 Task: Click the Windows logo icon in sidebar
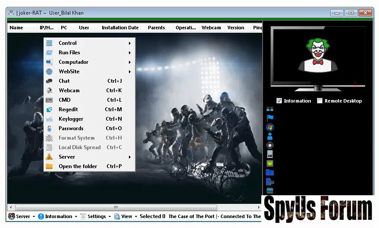point(270,127)
